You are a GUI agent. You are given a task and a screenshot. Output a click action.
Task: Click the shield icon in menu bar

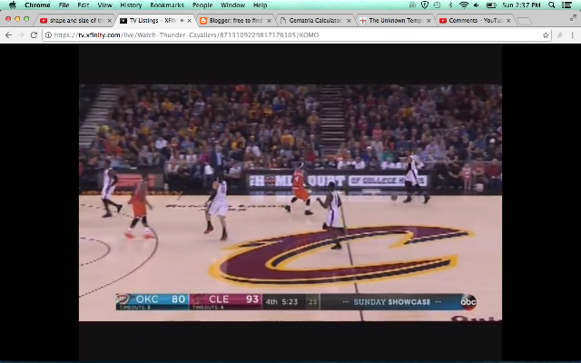tap(425, 5)
